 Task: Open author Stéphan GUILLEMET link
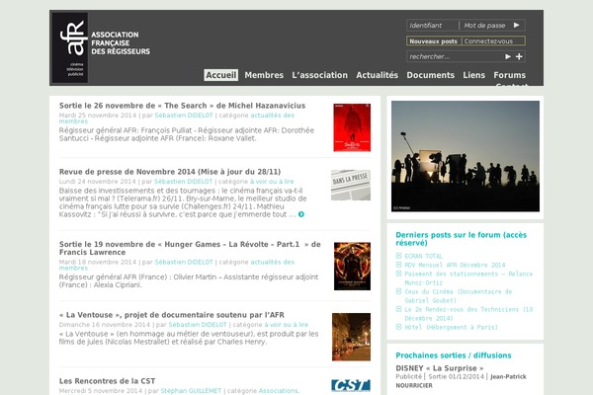pos(191,391)
